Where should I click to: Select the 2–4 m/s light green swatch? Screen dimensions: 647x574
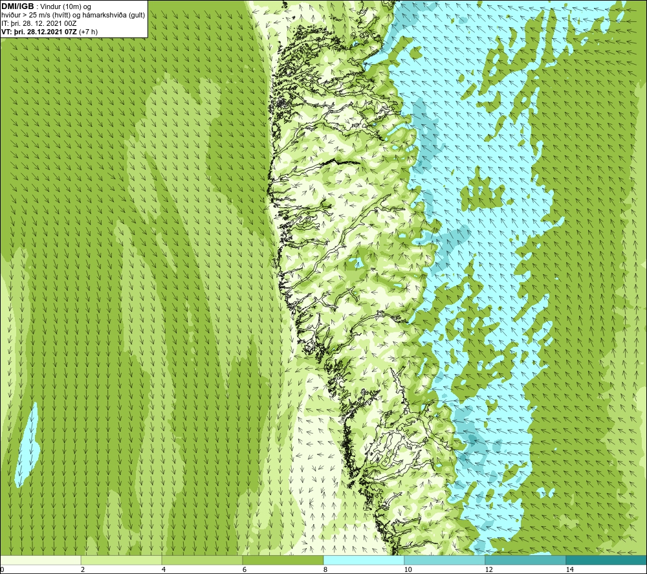point(122,560)
